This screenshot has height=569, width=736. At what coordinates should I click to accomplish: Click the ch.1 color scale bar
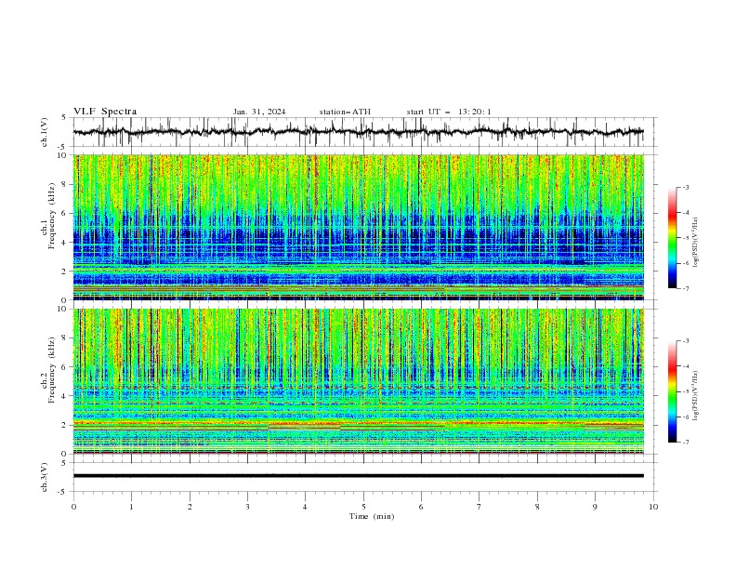[673, 238]
